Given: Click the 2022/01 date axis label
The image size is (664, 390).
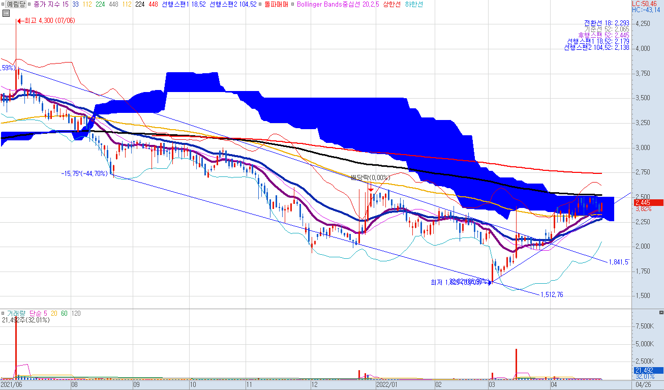Looking at the screenshot, I should click(386, 385).
